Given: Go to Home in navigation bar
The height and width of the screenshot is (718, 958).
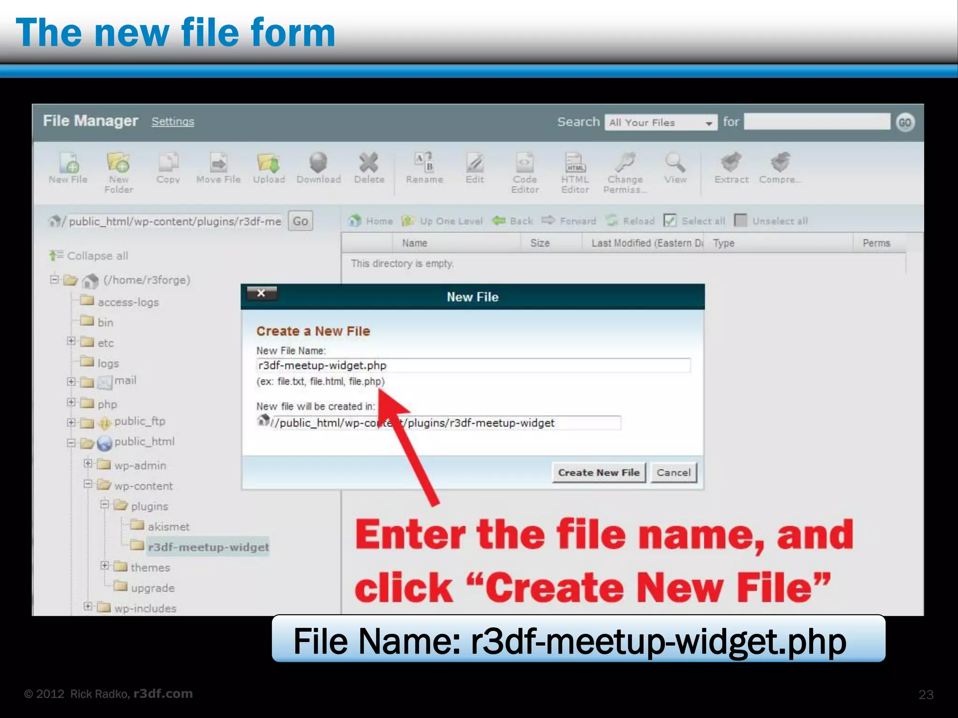Looking at the screenshot, I should tap(371, 221).
